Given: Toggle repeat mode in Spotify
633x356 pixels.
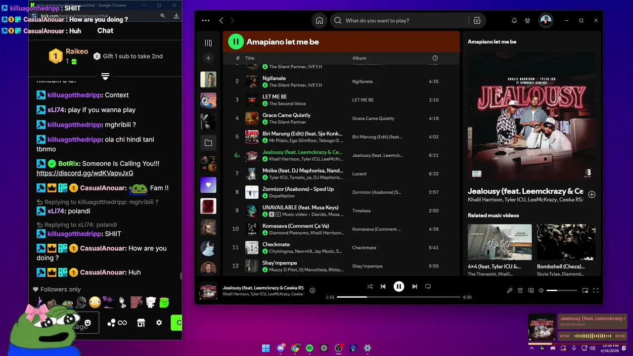Looking at the screenshot, I should 428,286.
